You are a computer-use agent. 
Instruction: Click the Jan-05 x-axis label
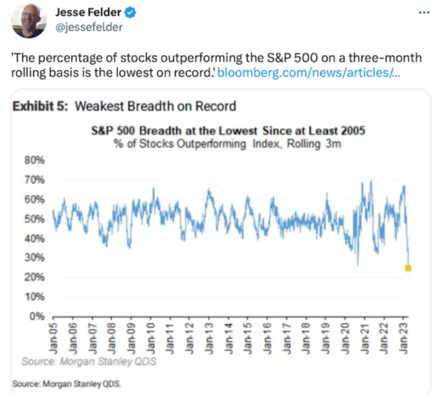[53, 339]
